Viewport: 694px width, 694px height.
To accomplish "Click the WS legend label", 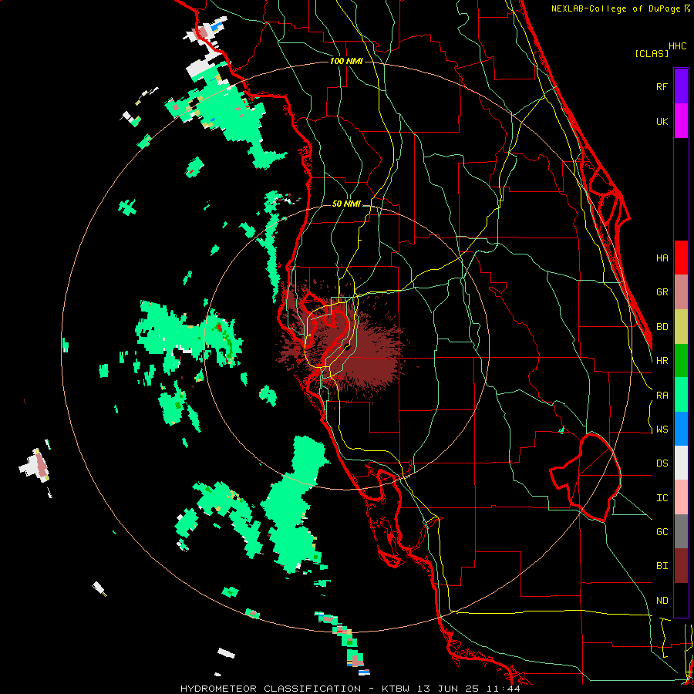I will [662, 429].
